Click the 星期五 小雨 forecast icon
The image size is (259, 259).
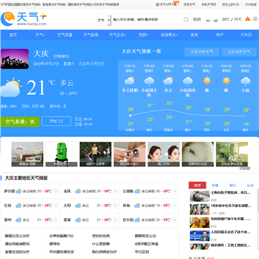[245, 81]
